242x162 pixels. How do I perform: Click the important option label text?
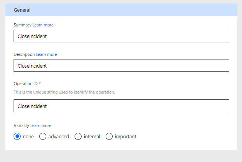125,136
